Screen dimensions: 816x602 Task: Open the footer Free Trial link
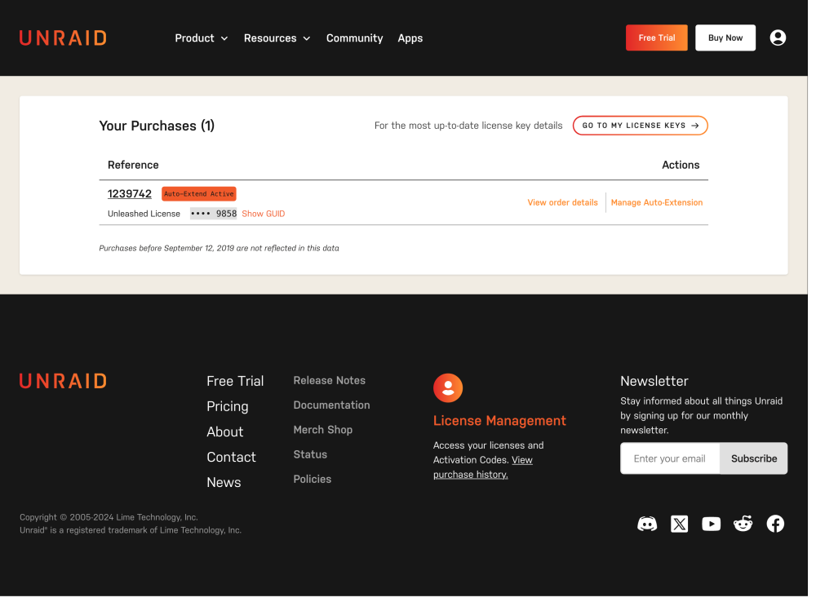click(x=235, y=381)
